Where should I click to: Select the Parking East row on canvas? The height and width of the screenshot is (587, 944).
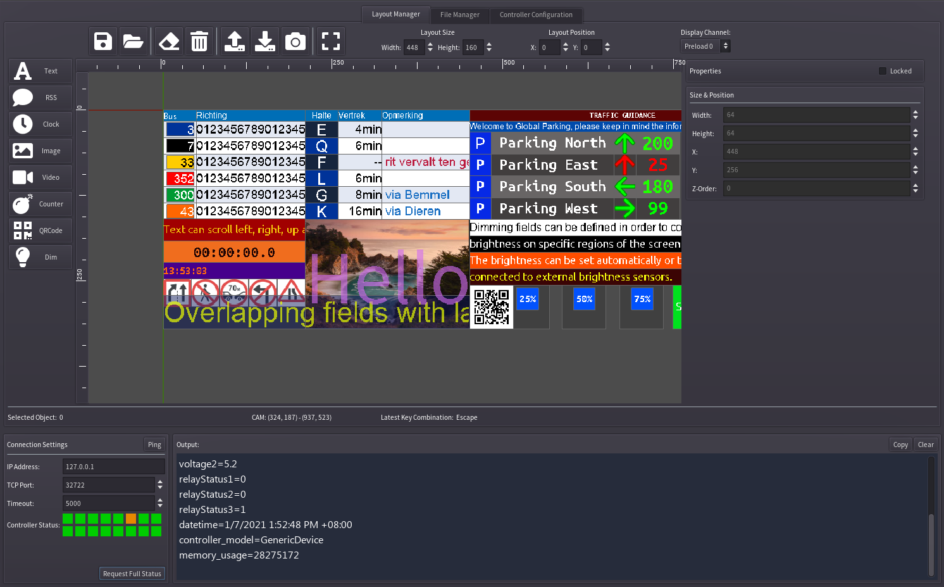[x=575, y=165]
